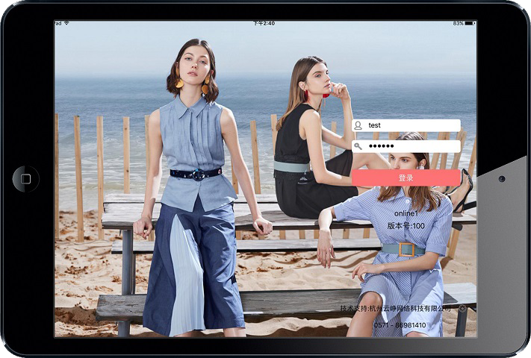Click the 版本号:100 version text

[x=406, y=225]
